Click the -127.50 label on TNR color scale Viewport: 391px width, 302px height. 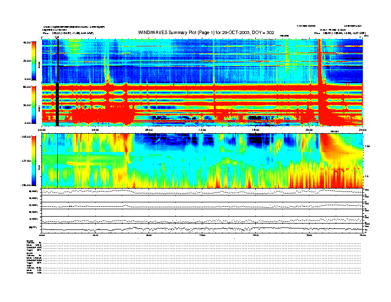(26, 161)
